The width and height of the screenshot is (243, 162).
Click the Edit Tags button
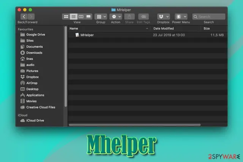(x=144, y=17)
